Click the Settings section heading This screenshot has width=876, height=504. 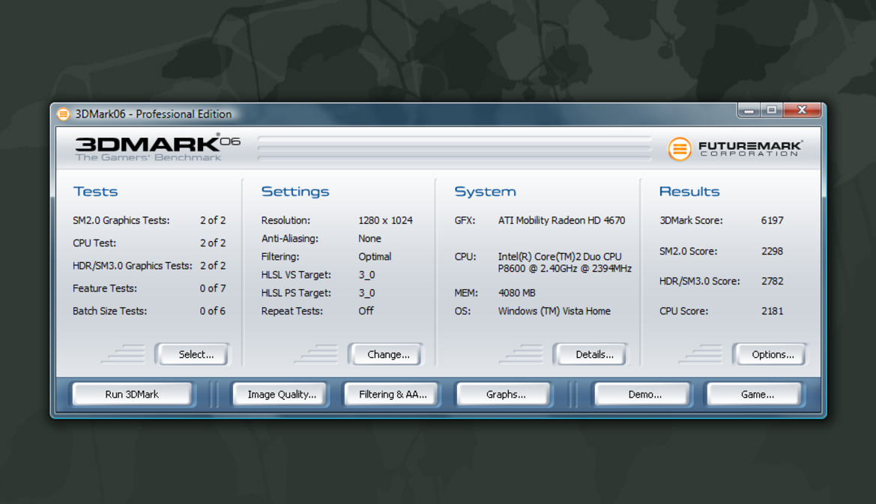tap(295, 192)
